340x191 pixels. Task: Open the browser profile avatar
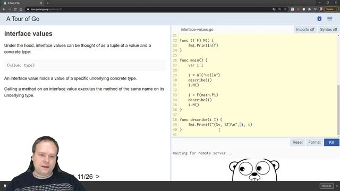(x=321, y=10)
